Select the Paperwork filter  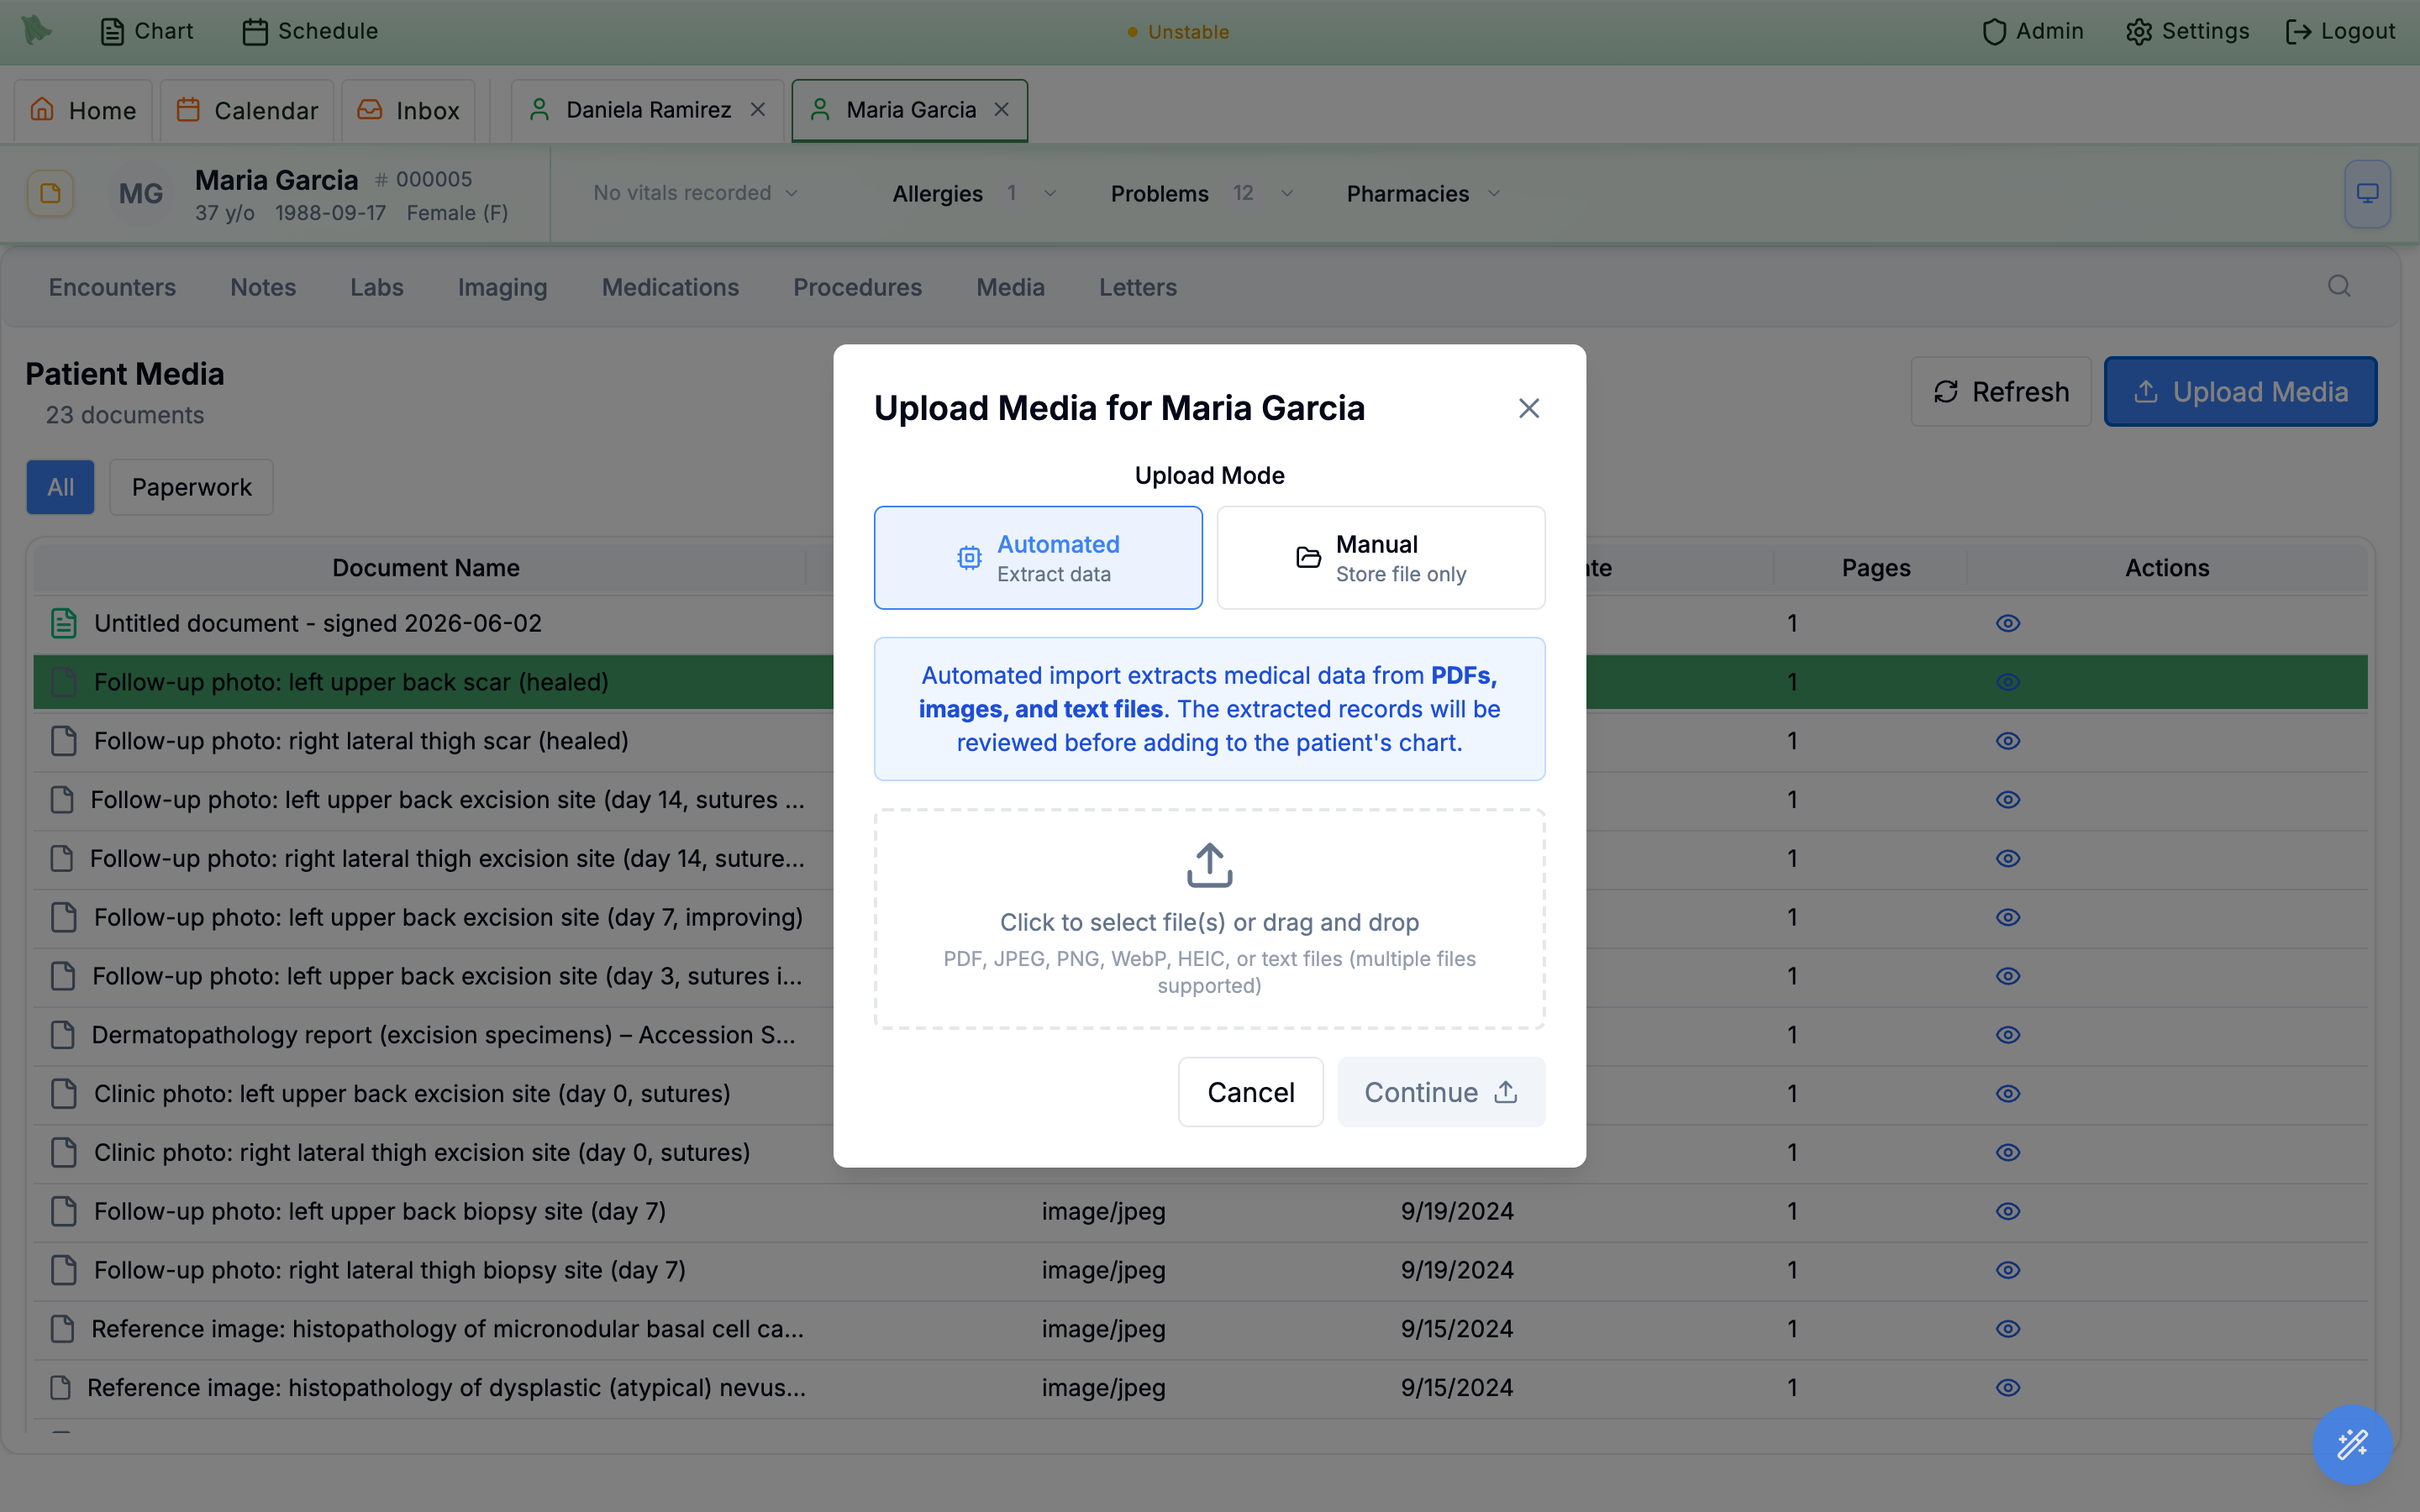coord(191,487)
